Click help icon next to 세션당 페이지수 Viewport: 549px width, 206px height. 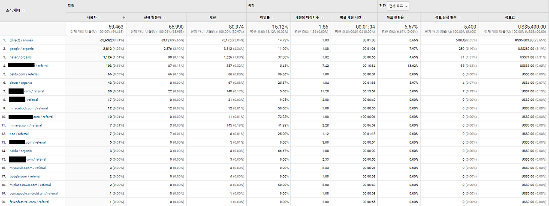coord(322,18)
